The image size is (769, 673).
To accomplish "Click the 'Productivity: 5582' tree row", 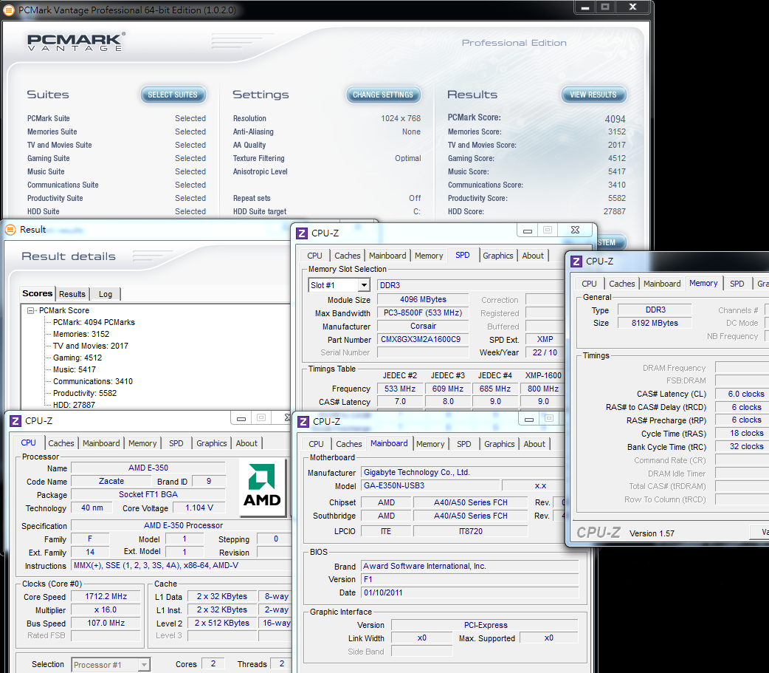I will [84, 393].
